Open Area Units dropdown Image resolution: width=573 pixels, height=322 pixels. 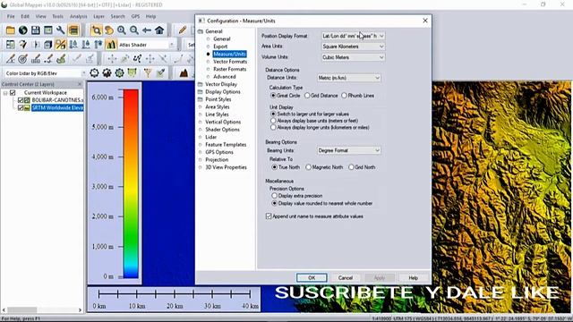click(x=353, y=47)
